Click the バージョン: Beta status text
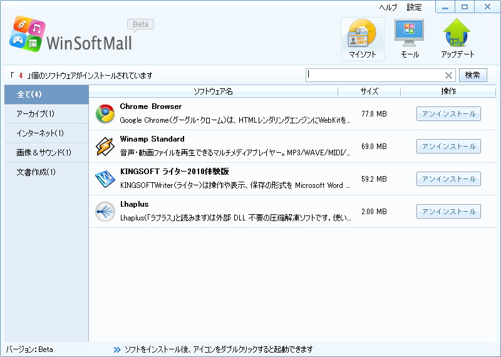501x357 pixels. click(x=29, y=349)
